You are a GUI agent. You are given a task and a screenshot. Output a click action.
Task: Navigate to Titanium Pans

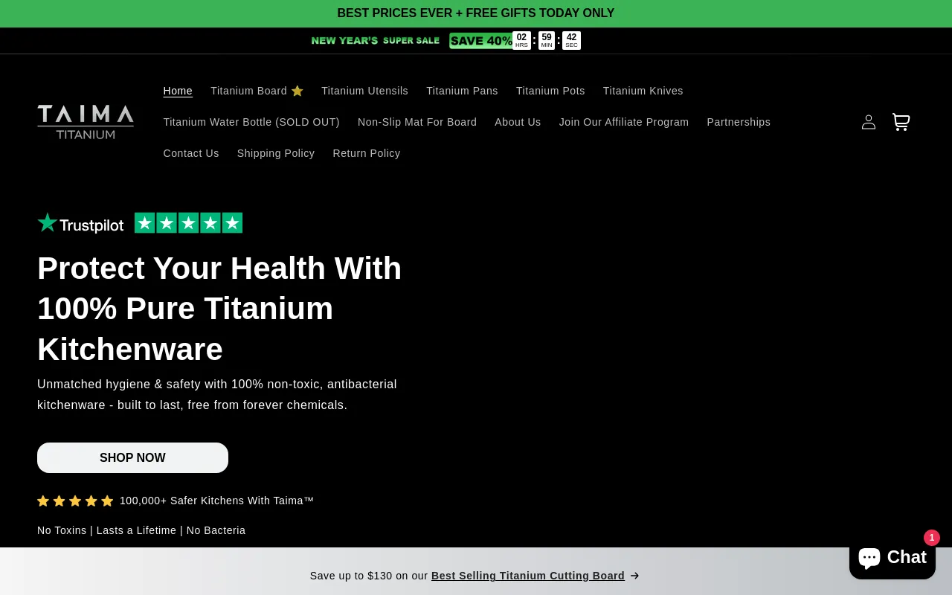[462, 91]
